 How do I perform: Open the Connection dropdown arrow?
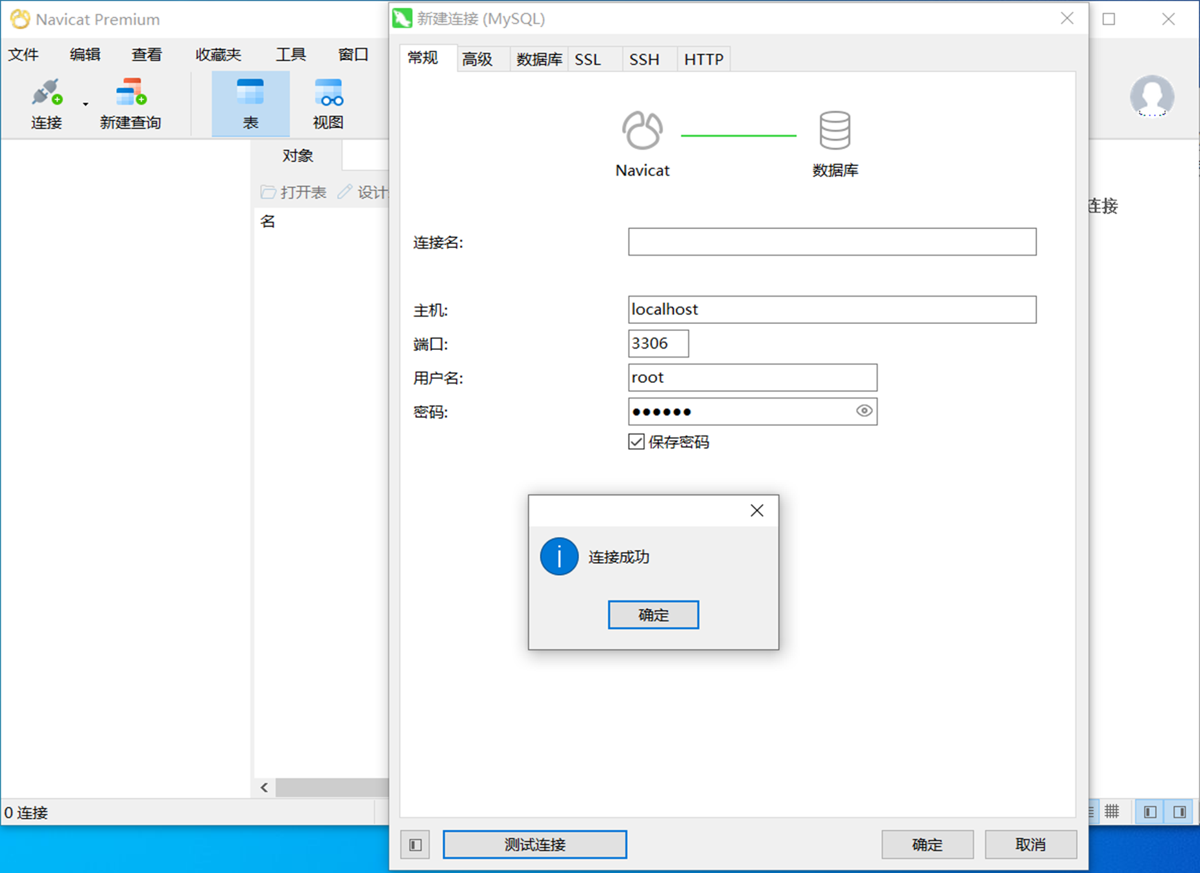85,105
